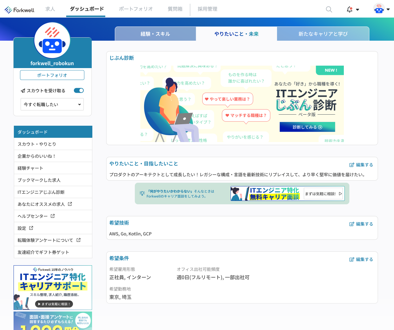Open 企業からのいいね！ in sidebar
Screen dimensions: 394x330
point(53,156)
